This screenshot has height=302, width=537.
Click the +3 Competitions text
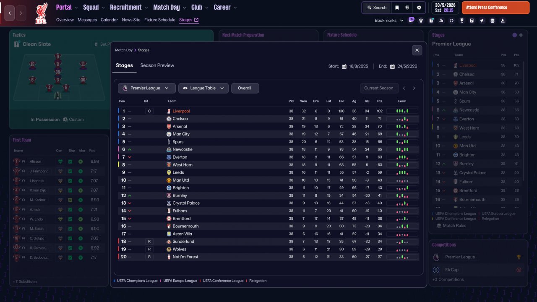tap(448, 279)
